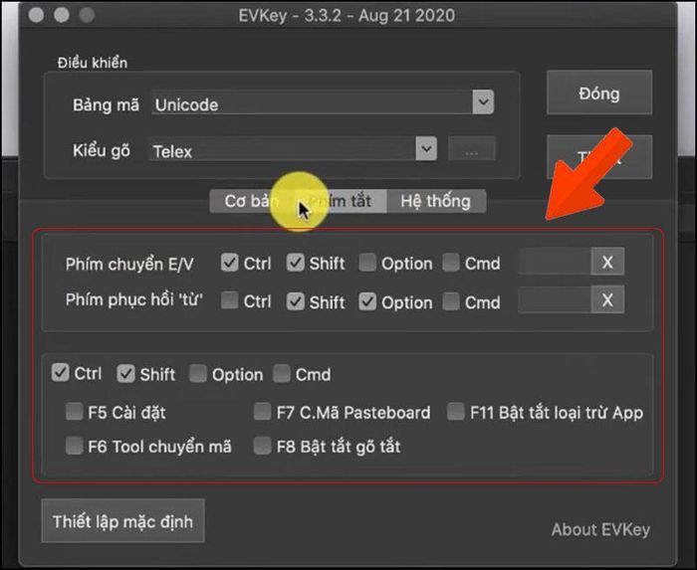Clear Phím phục hồi 'từ' key with X
Viewport: 697px width, 570px height.
coord(607,300)
